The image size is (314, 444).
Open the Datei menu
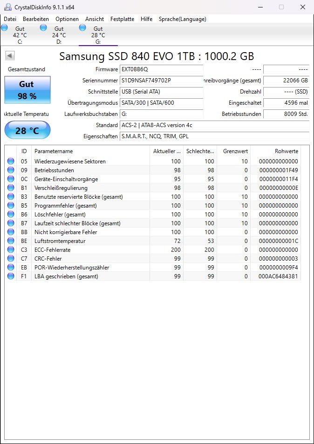[10, 19]
